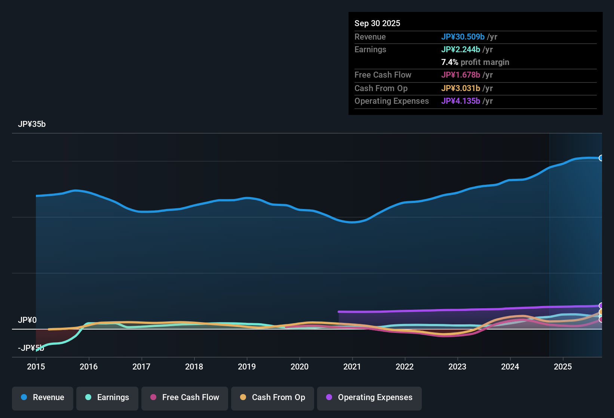Select the Cash From Op legend label

coord(278,397)
